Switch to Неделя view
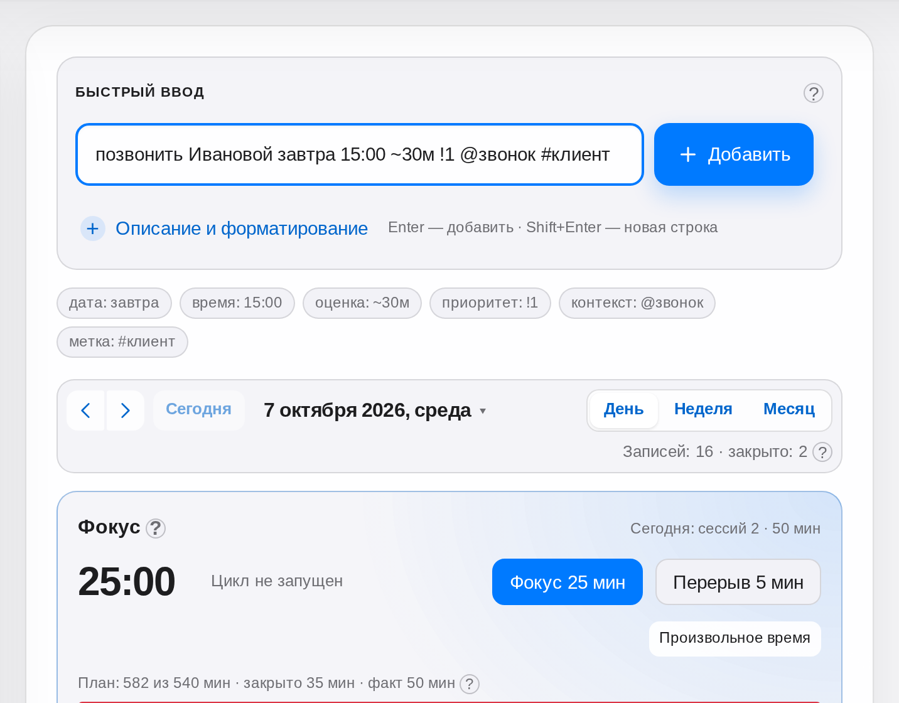 pos(703,409)
